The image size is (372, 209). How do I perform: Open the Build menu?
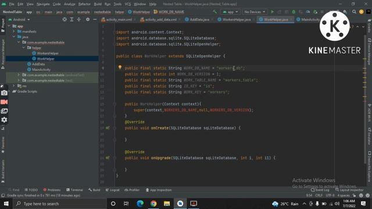[98, 4]
